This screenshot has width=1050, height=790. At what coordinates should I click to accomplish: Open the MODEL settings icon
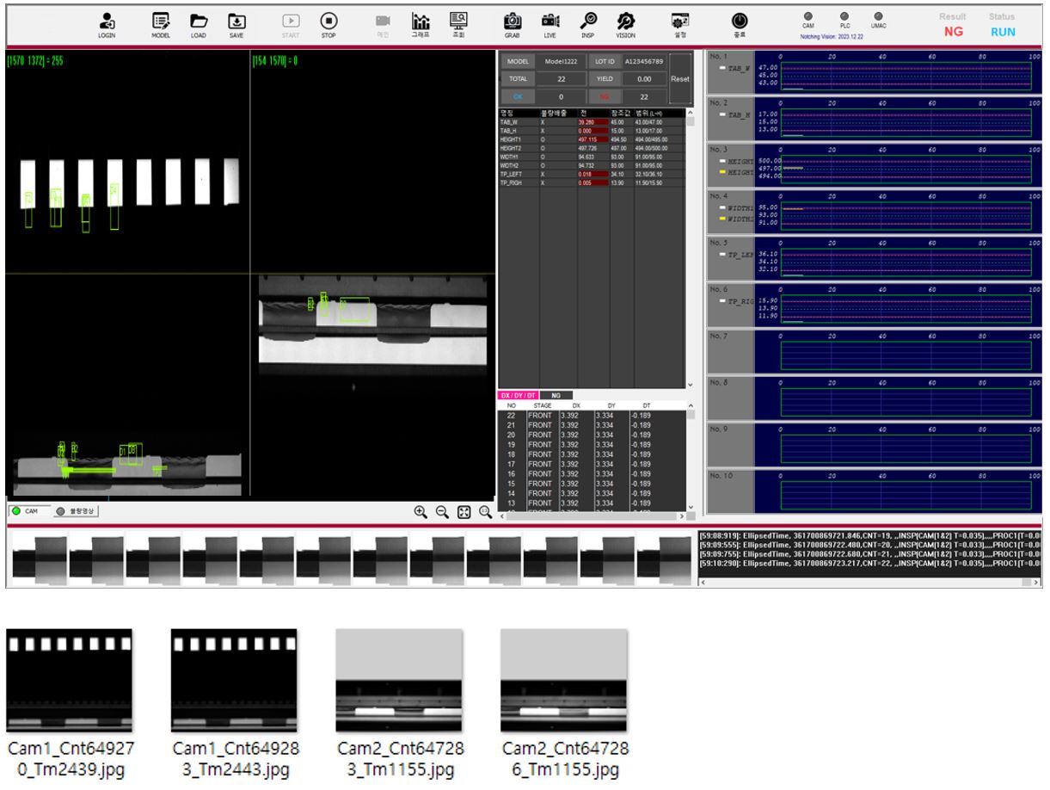point(160,23)
